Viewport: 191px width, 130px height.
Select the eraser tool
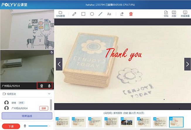pos(122,14)
